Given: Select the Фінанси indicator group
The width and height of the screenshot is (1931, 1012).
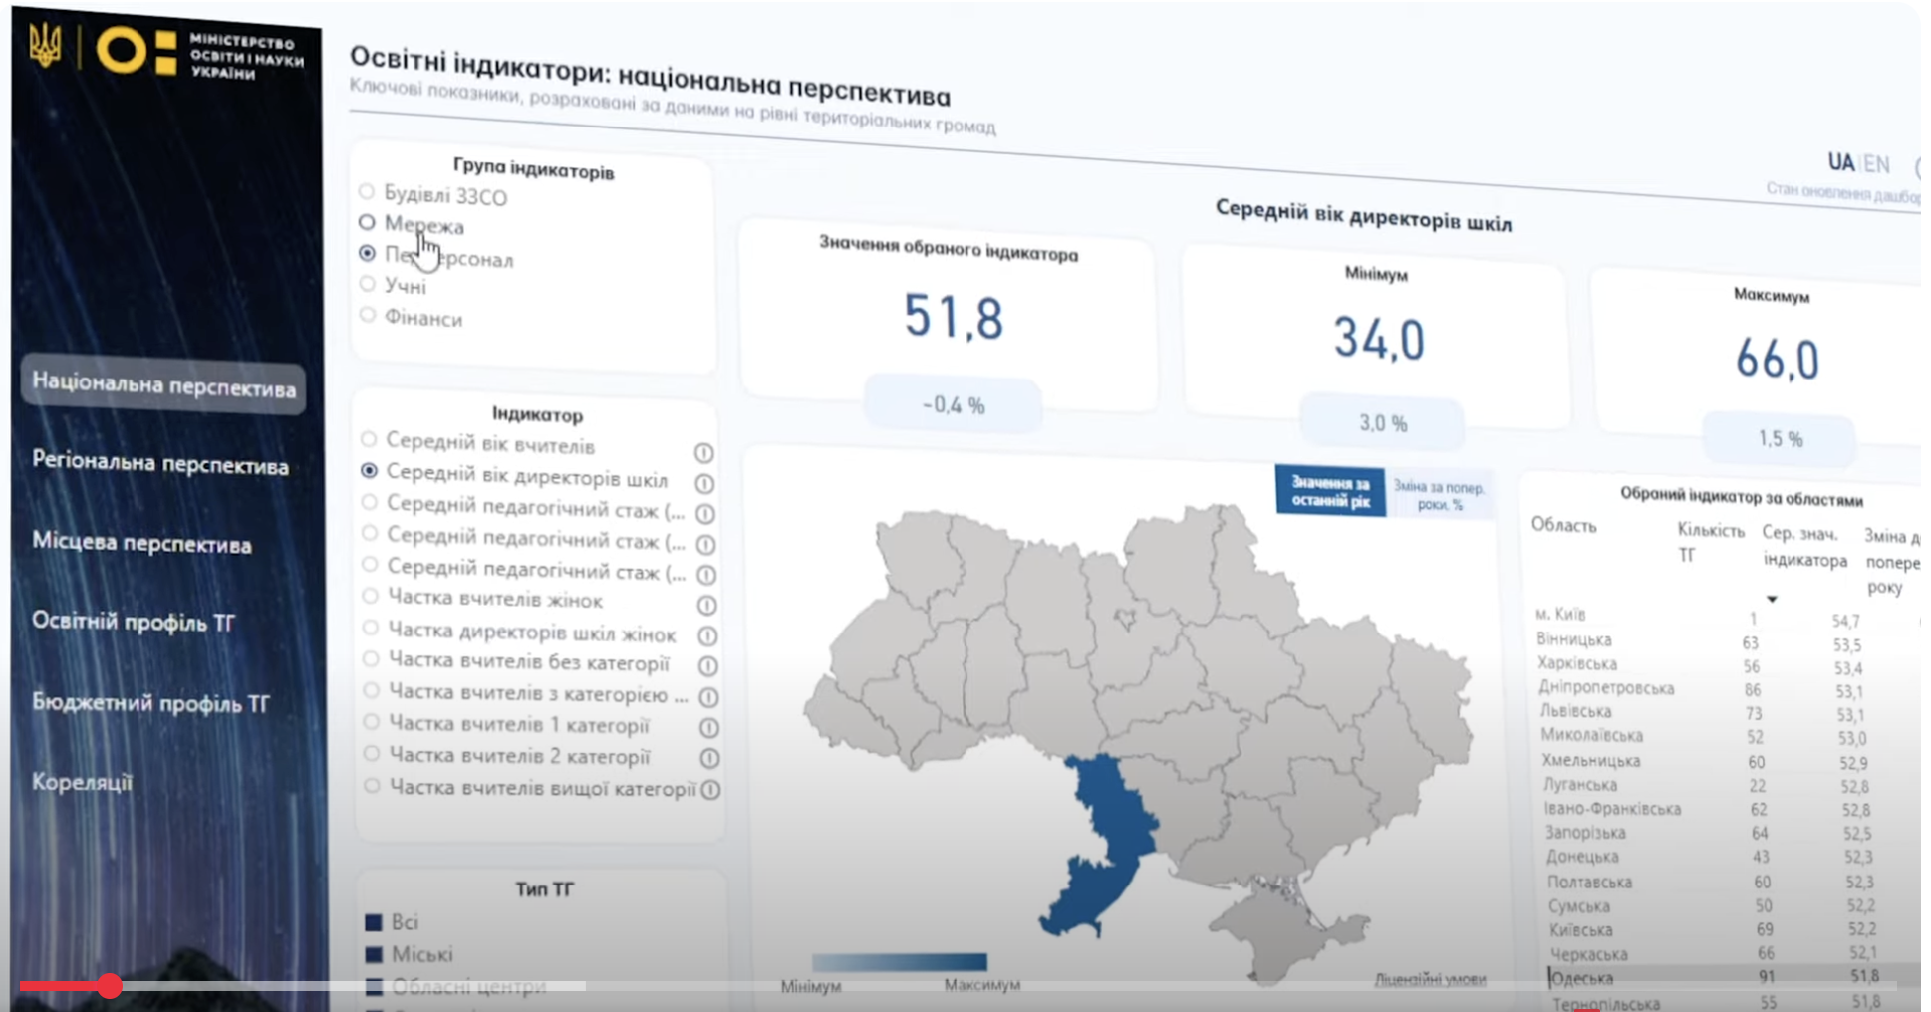Looking at the screenshot, I should coord(368,316).
